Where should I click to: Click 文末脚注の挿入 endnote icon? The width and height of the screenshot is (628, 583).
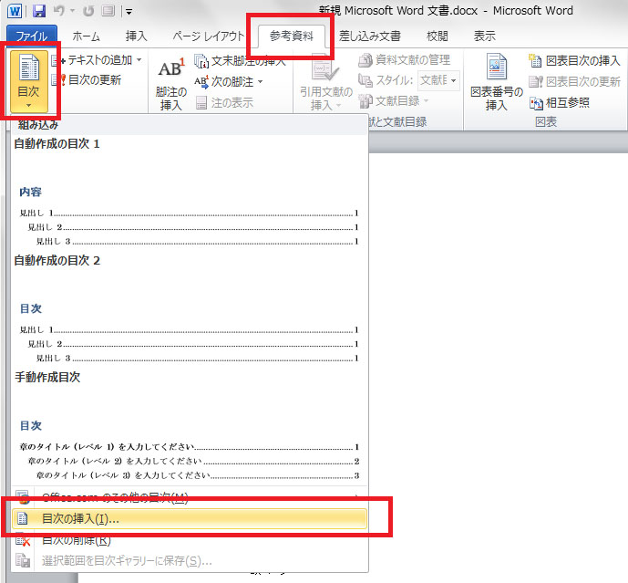[201, 61]
